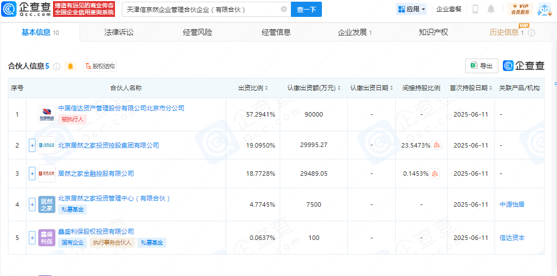Switch to the 法律诉讼 tab
This screenshot has height=276, width=557.
click(119, 32)
